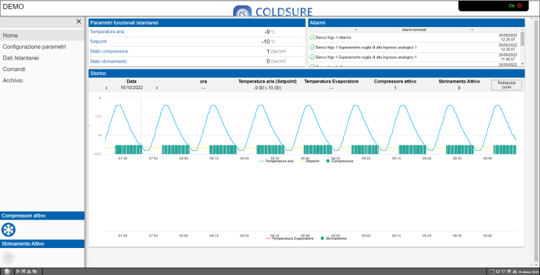Click the alert triangle in the system tray
This screenshot has height=275, width=540.
514,271
